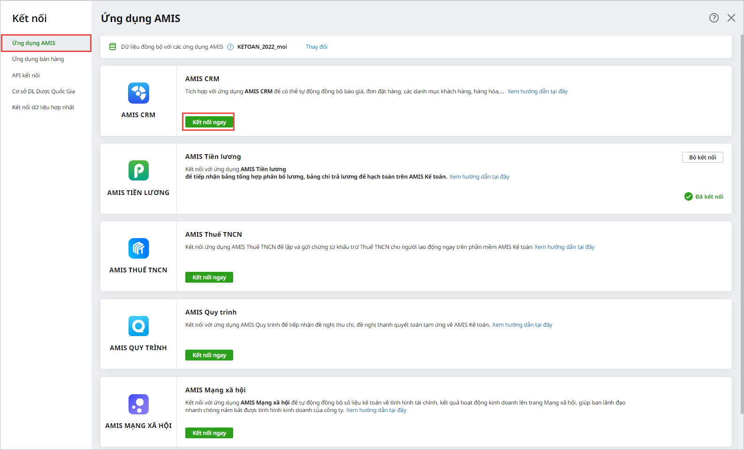Image resolution: width=744 pixels, height=450 pixels.
Task: Click the Đã kết nối status text
Action: tap(709, 197)
